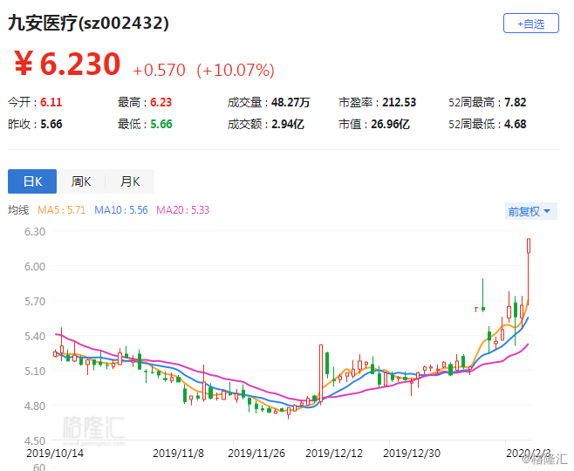This screenshot has width=574, height=471.
Task: Click the 52周最低 value 4.68
Action: pyautogui.click(x=515, y=124)
